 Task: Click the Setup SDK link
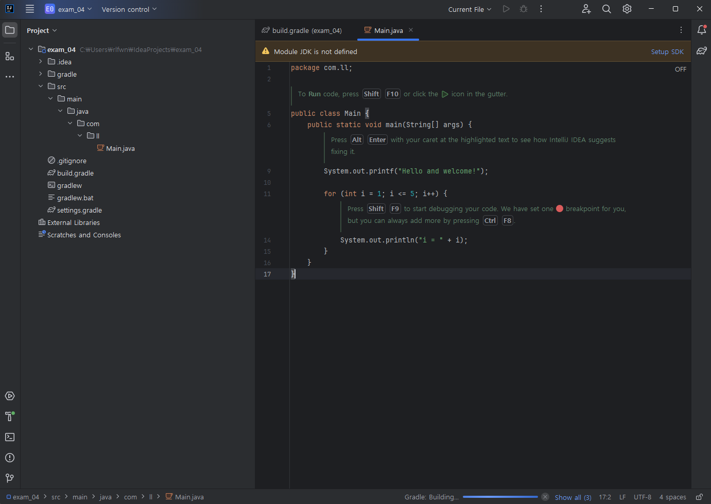pyautogui.click(x=667, y=51)
